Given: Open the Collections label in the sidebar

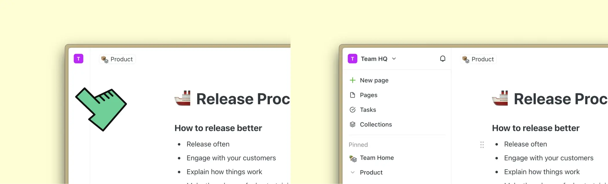Looking at the screenshot, I should (x=376, y=124).
